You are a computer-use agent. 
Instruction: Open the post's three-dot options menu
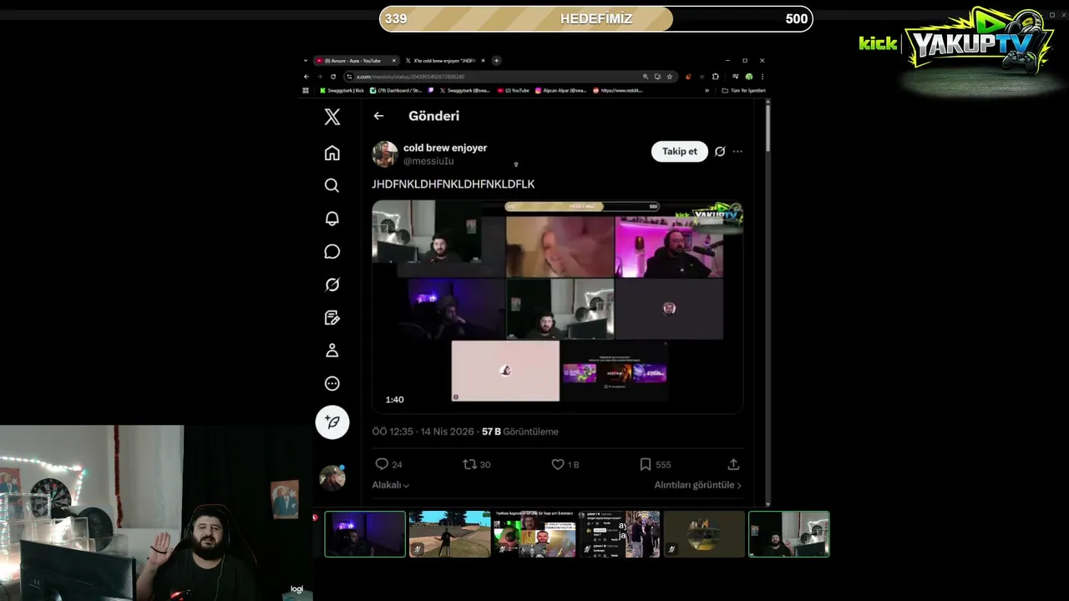pyautogui.click(x=737, y=151)
